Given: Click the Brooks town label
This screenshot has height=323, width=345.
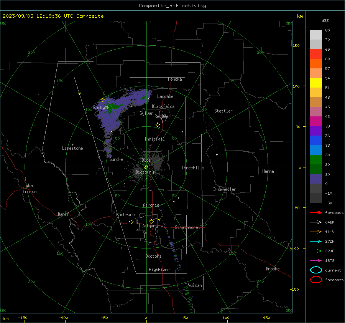Looking at the screenshot, I should (273, 269).
